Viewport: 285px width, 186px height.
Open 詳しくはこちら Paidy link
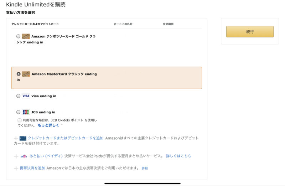[x=179, y=156]
